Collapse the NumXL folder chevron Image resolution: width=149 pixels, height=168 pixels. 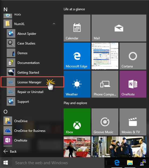pyautogui.click(x=54, y=24)
